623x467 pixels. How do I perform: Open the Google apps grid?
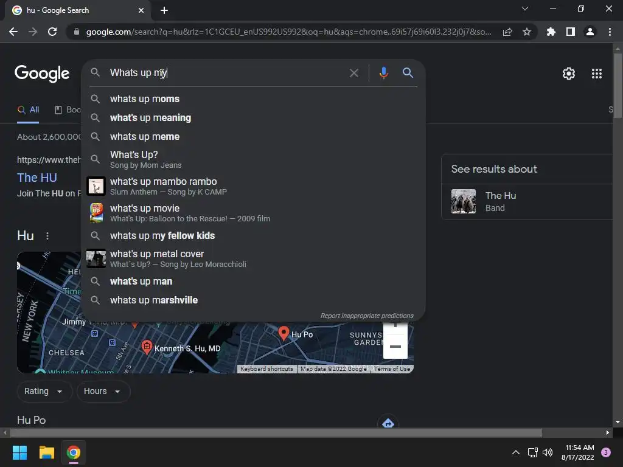pyautogui.click(x=597, y=74)
